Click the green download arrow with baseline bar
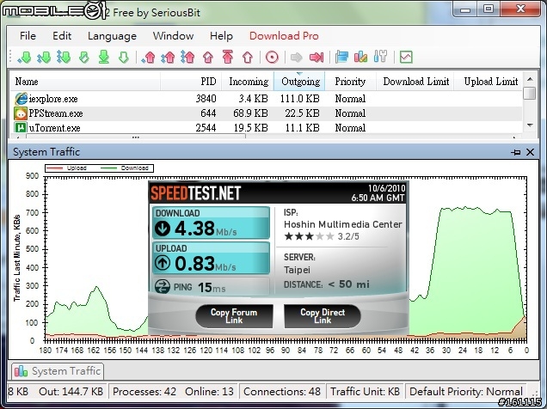The height and width of the screenshot is (409, 547). tap(104, 57)
